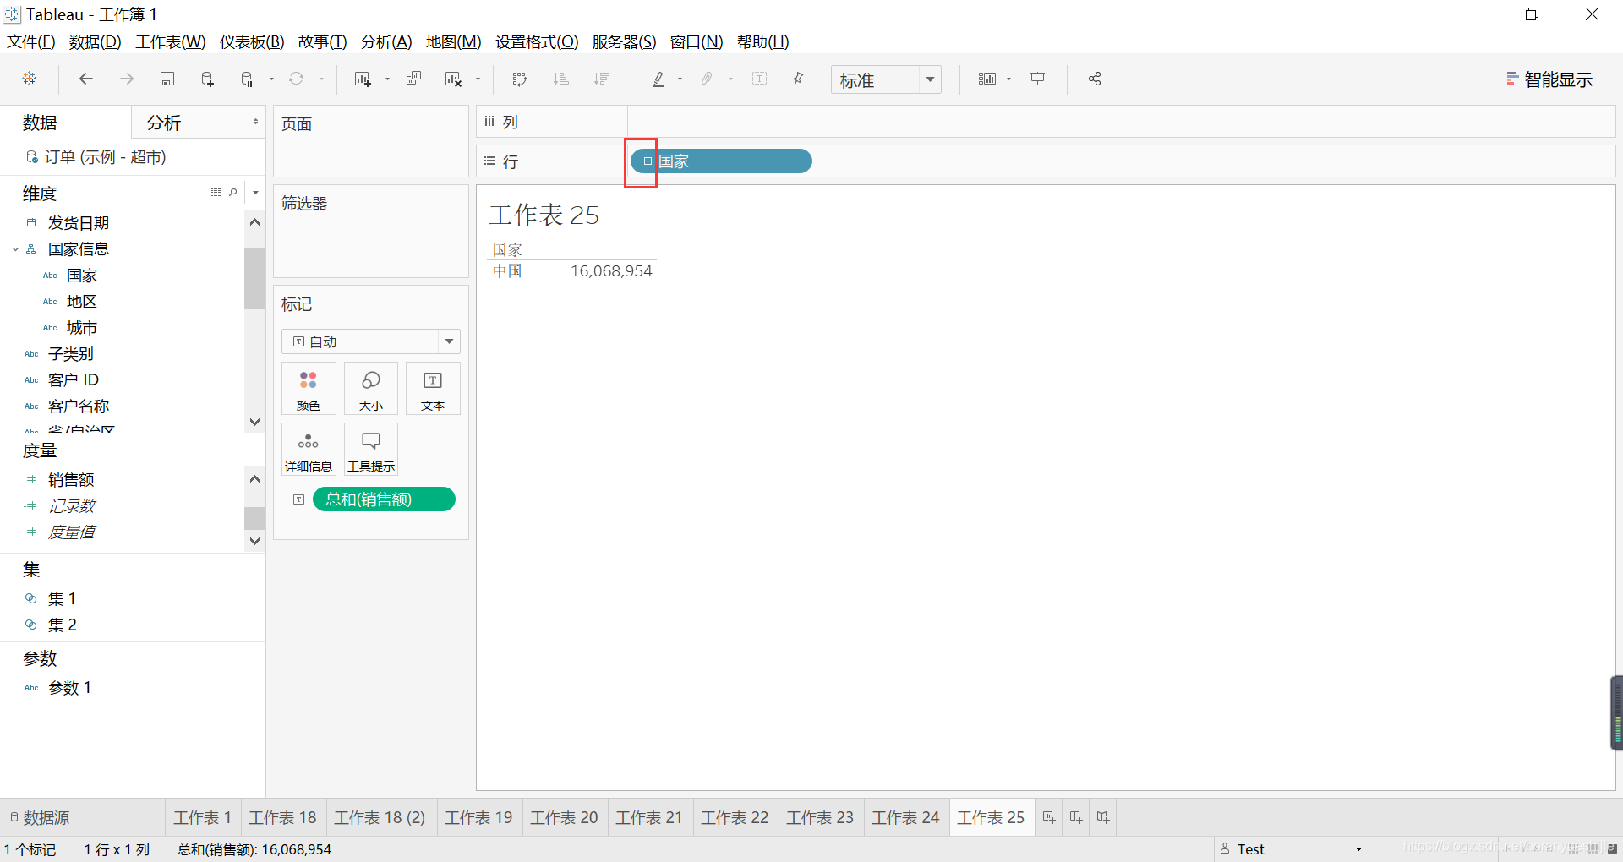Click the new worksheet tab icon at bottom
Screen dimensions: 1623x862
tap(1049, 817)
